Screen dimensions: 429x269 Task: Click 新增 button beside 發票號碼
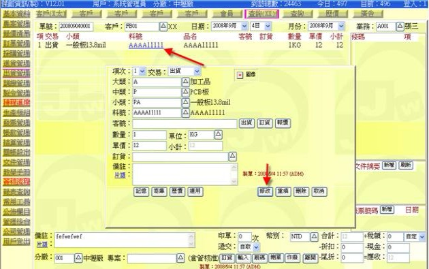click(x=387, y=210)
